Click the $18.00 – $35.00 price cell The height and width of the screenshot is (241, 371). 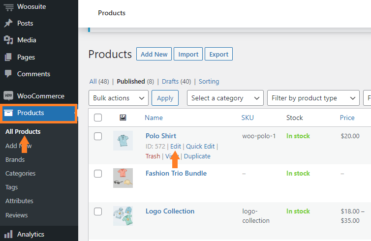(x=352, y=216)
